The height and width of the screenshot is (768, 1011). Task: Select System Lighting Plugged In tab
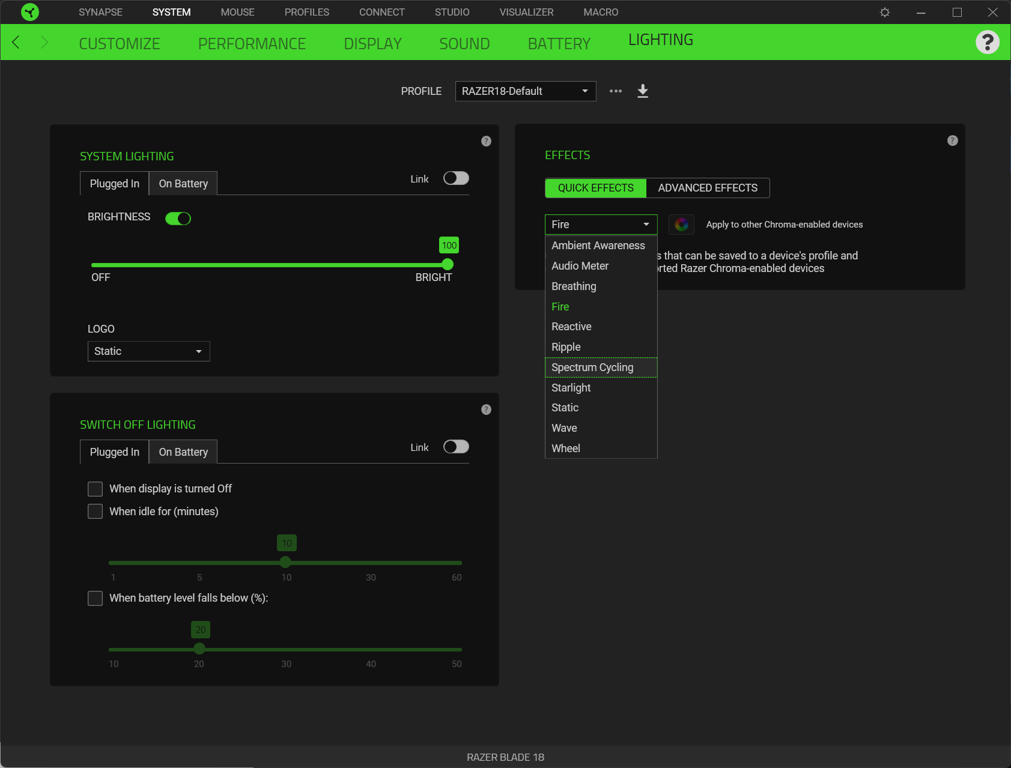pos(115,184)
